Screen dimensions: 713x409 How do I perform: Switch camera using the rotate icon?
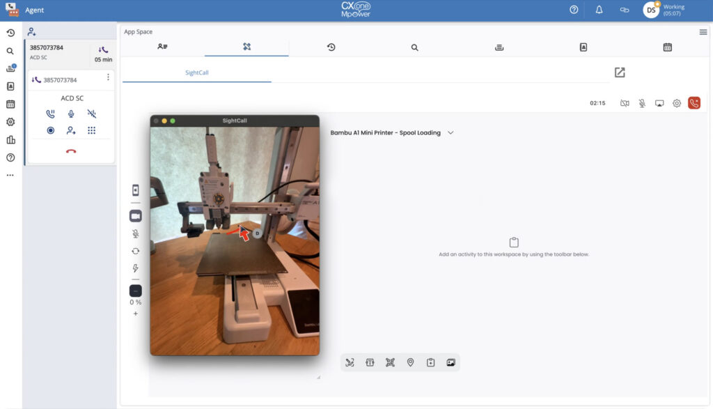coord(136,251)
